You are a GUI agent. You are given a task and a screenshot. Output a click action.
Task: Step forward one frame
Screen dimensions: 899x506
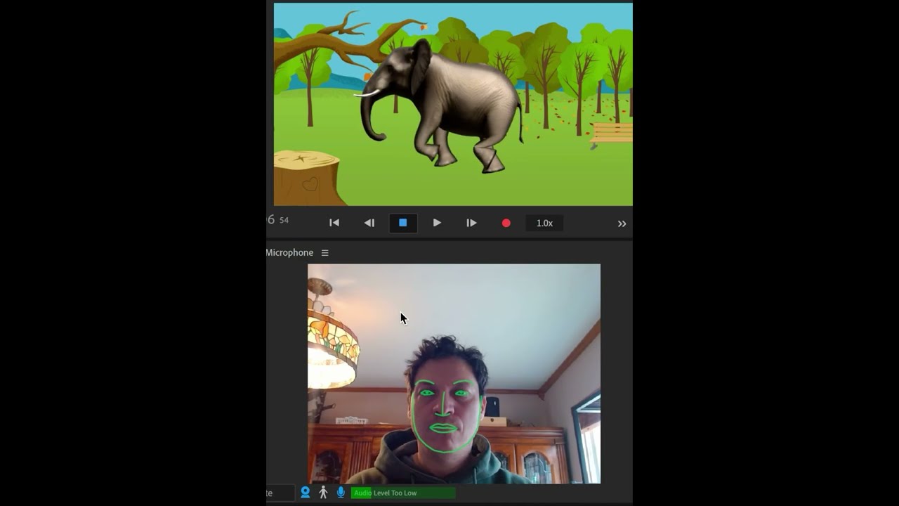pyautogui.click(x=471, y=223)
